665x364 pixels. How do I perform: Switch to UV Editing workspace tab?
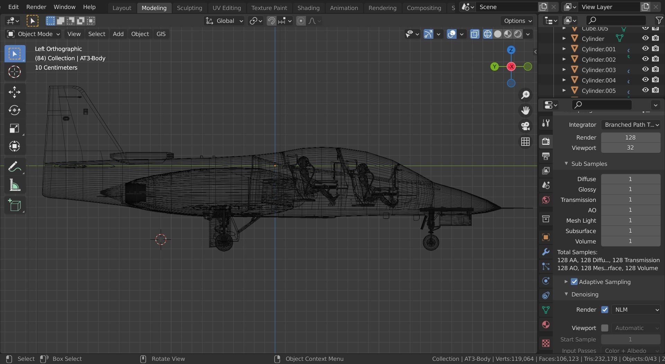[x=227, y=8]
